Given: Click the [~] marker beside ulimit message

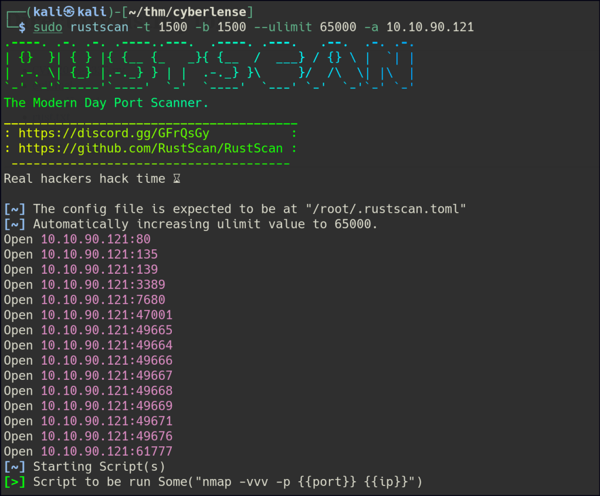Looking at the screenshot, I should 14,224.
